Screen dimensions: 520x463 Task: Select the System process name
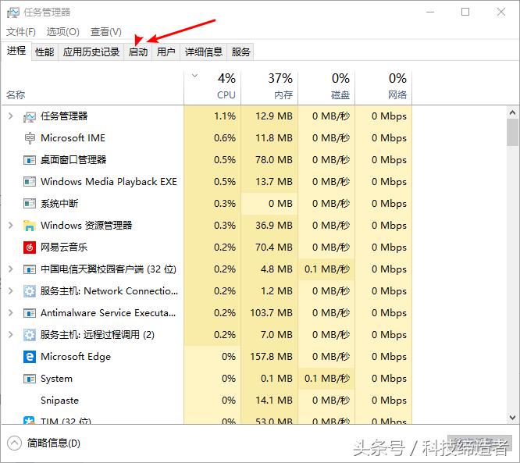point(56,379)
